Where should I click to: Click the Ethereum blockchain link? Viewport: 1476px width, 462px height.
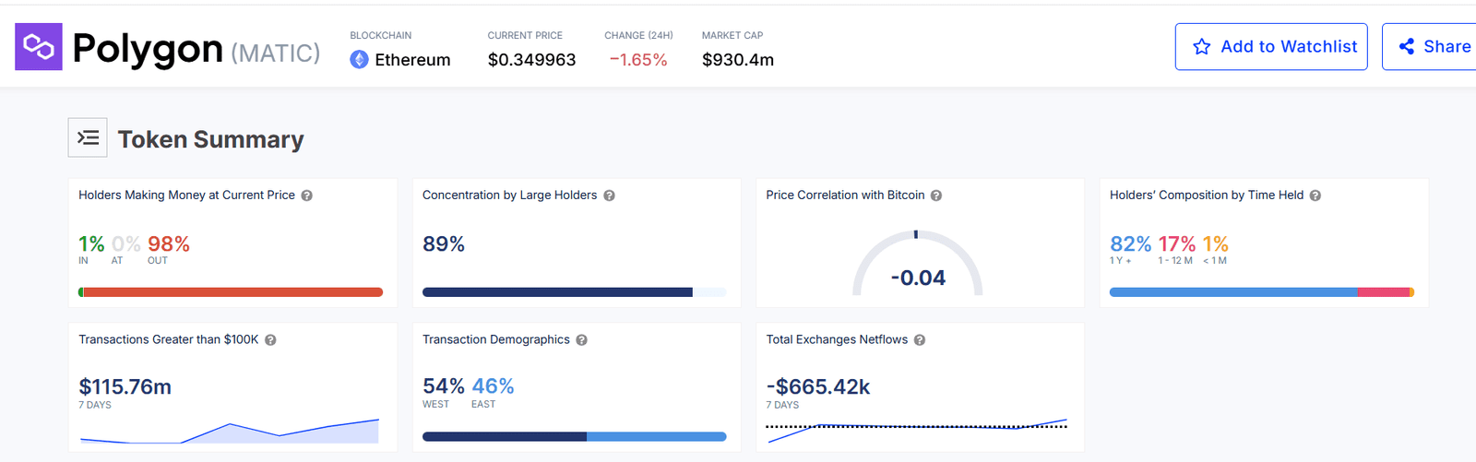pos(412,60)
